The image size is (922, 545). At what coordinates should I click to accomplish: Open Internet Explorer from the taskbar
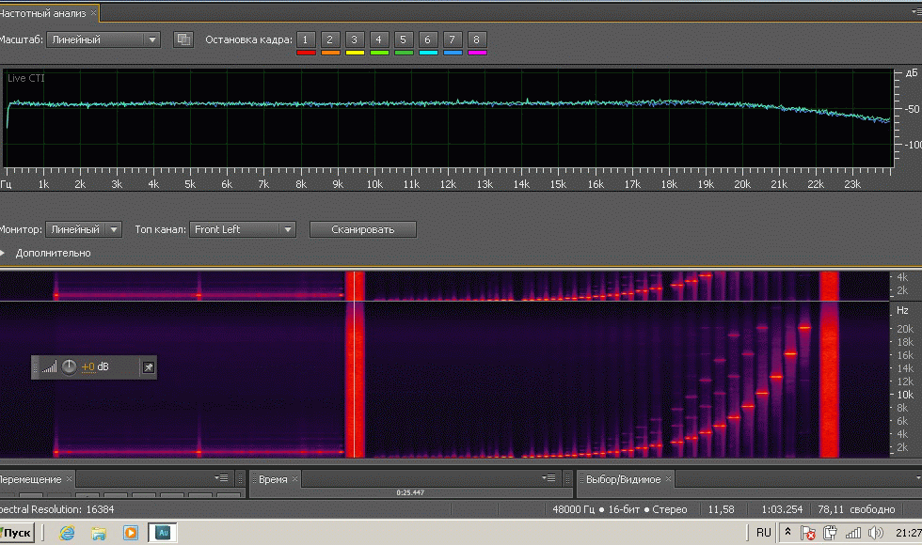[67, 533]
